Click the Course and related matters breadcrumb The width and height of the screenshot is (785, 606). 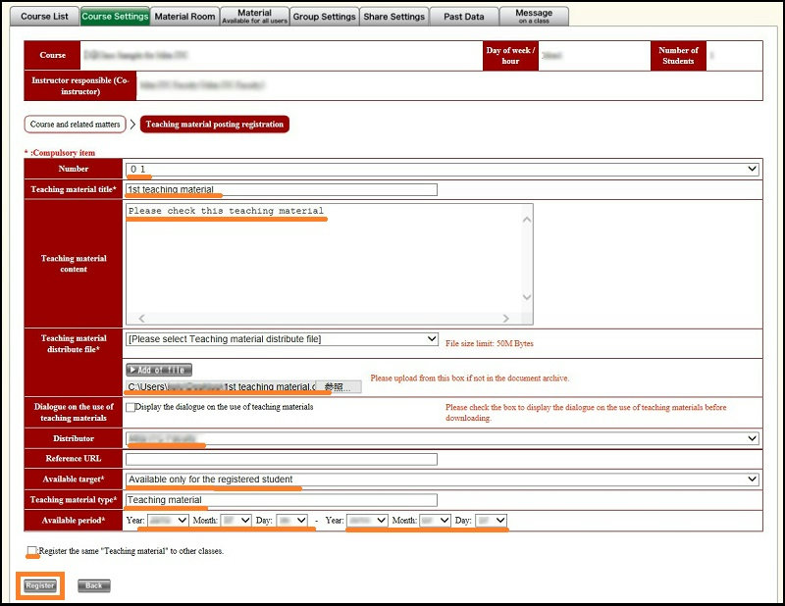(x=76, y=125)
